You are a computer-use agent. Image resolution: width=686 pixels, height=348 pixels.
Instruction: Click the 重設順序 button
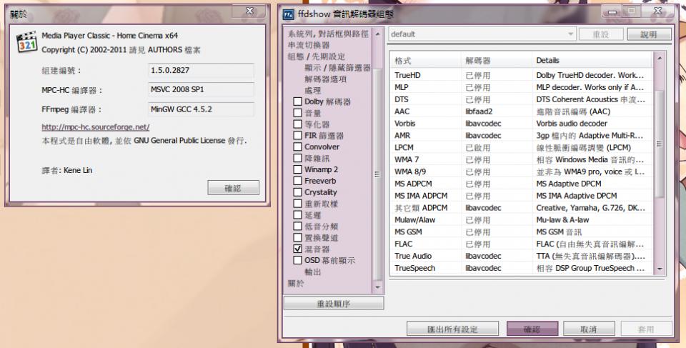pos(334,304)
